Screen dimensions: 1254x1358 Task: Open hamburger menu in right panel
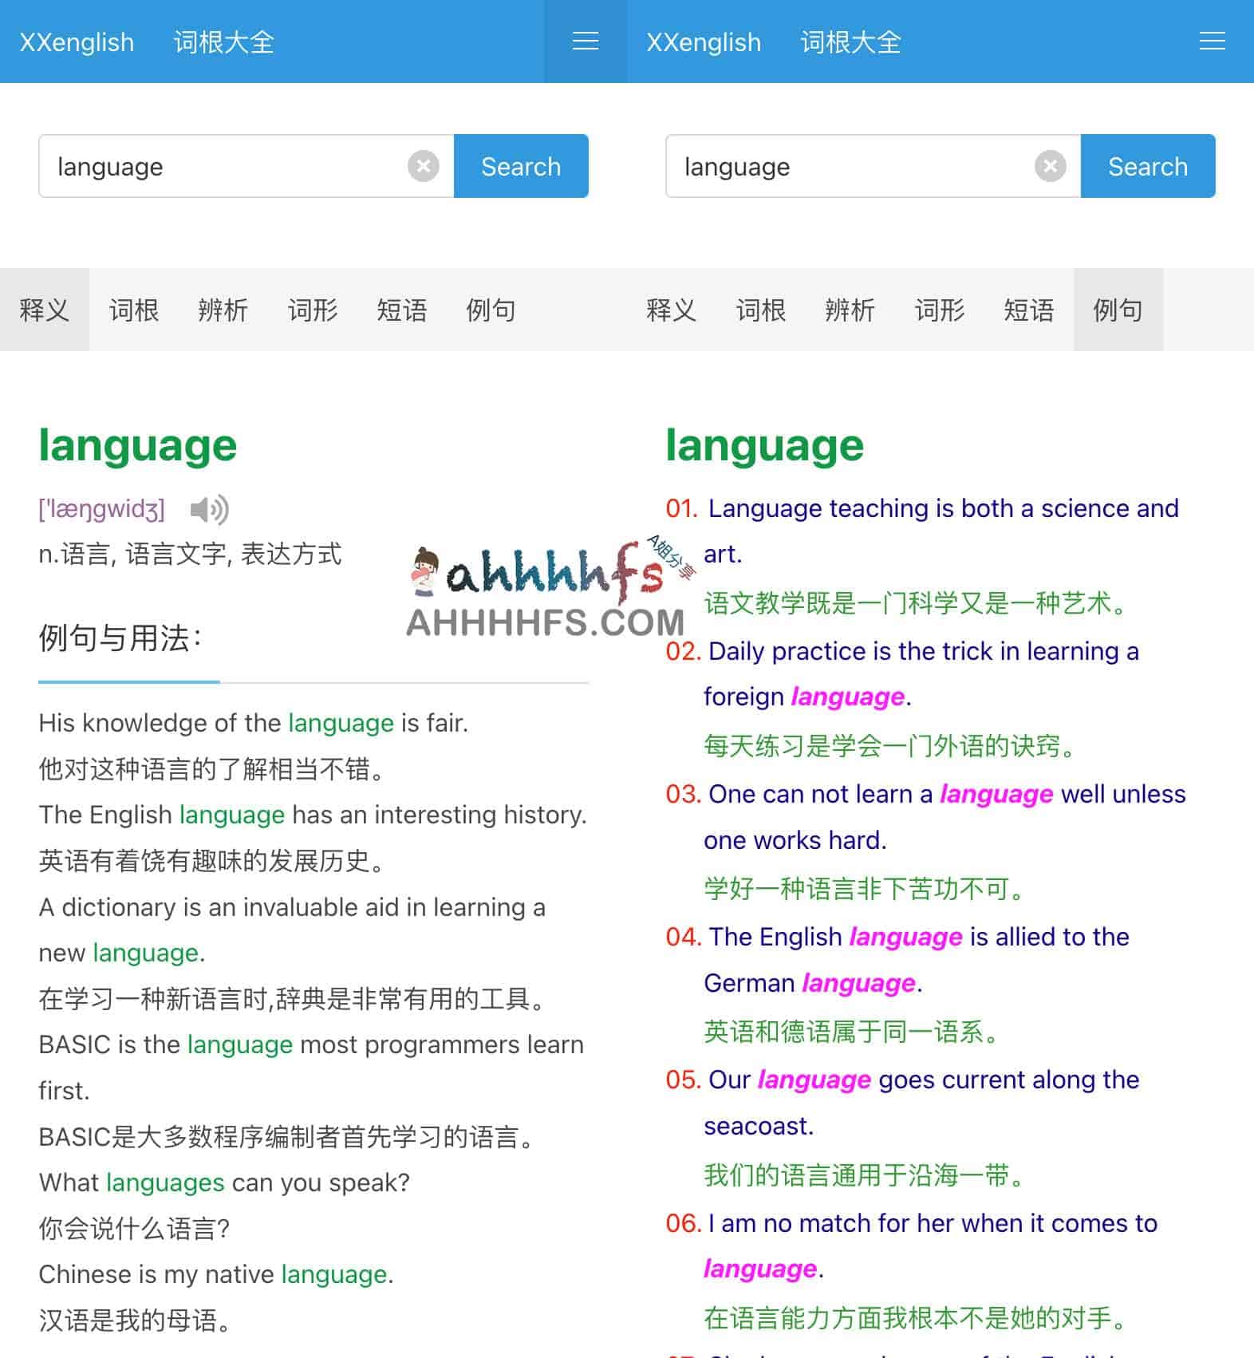point(1212,41)
